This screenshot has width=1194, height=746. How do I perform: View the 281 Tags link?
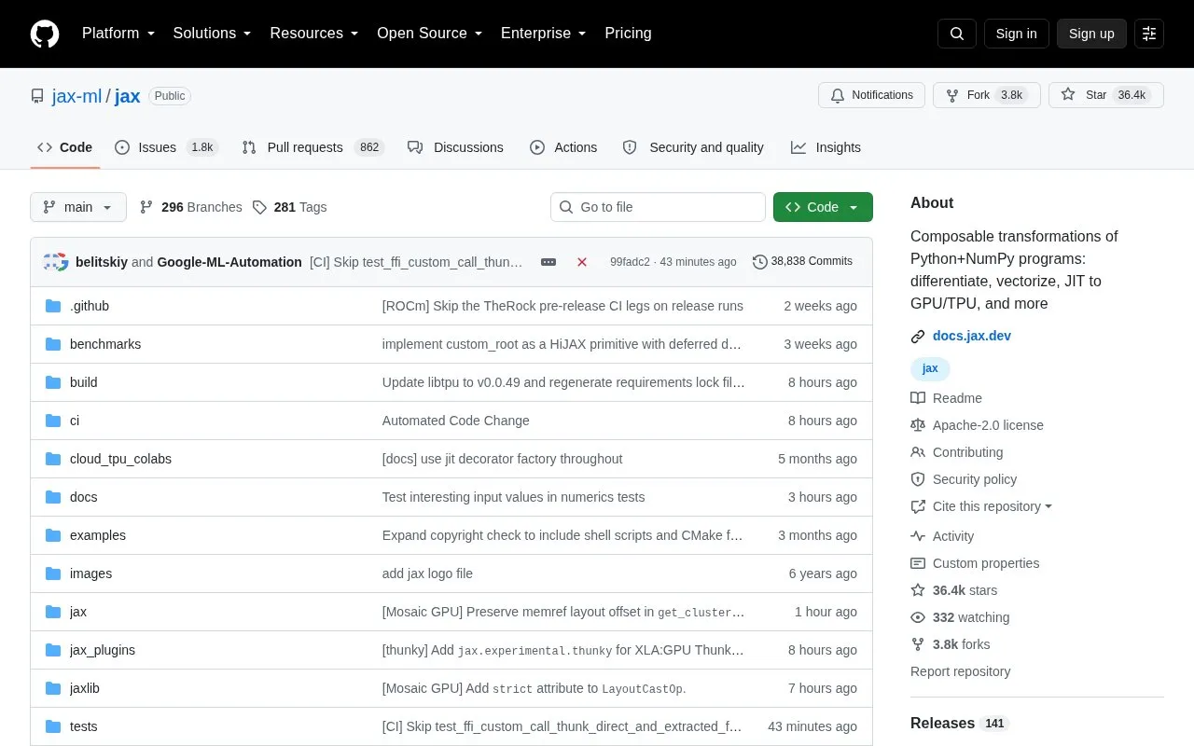(x=289, y=207)
